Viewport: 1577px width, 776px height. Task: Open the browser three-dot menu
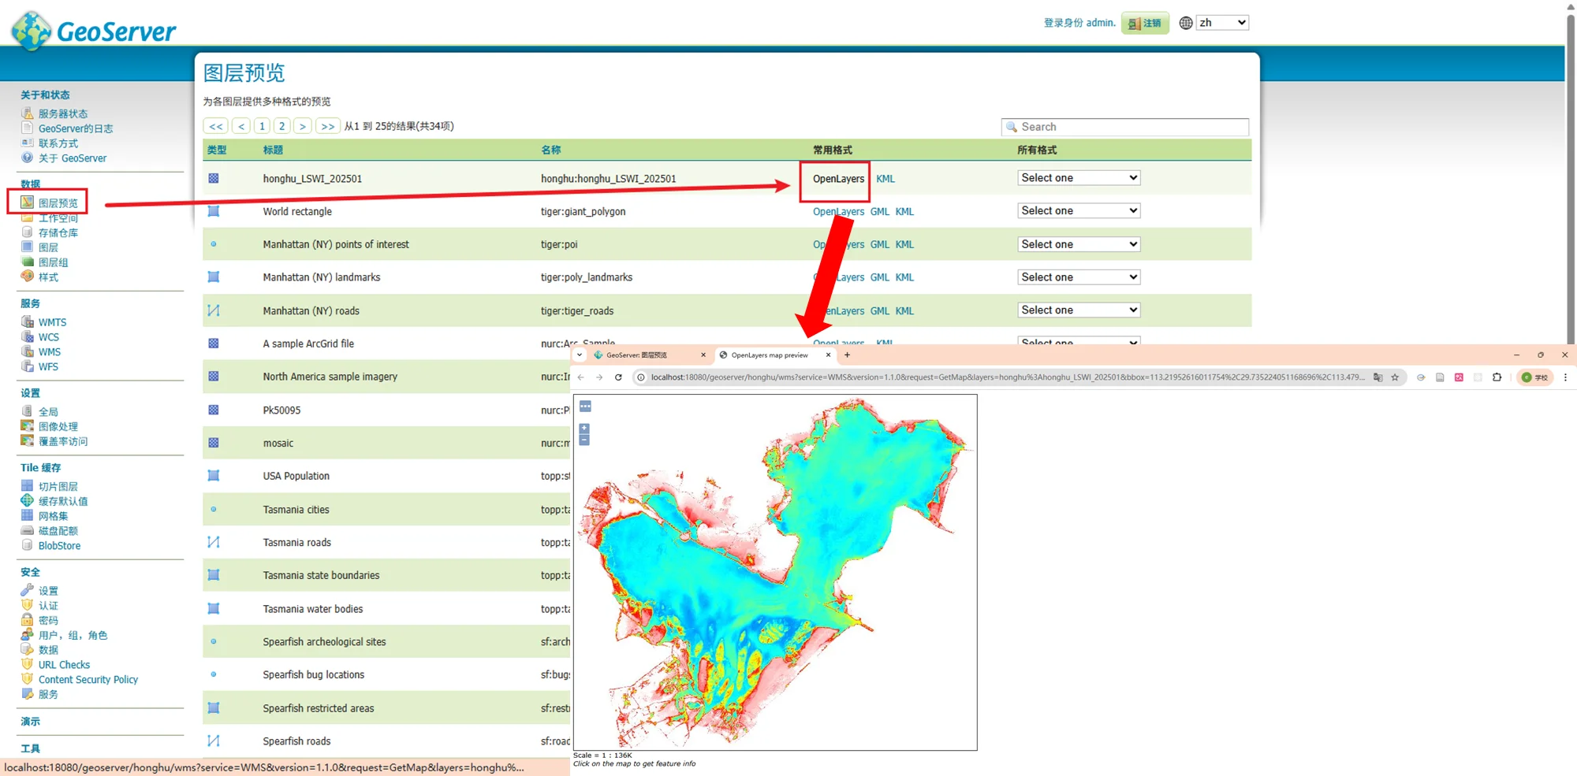(x=1565, y=377)
